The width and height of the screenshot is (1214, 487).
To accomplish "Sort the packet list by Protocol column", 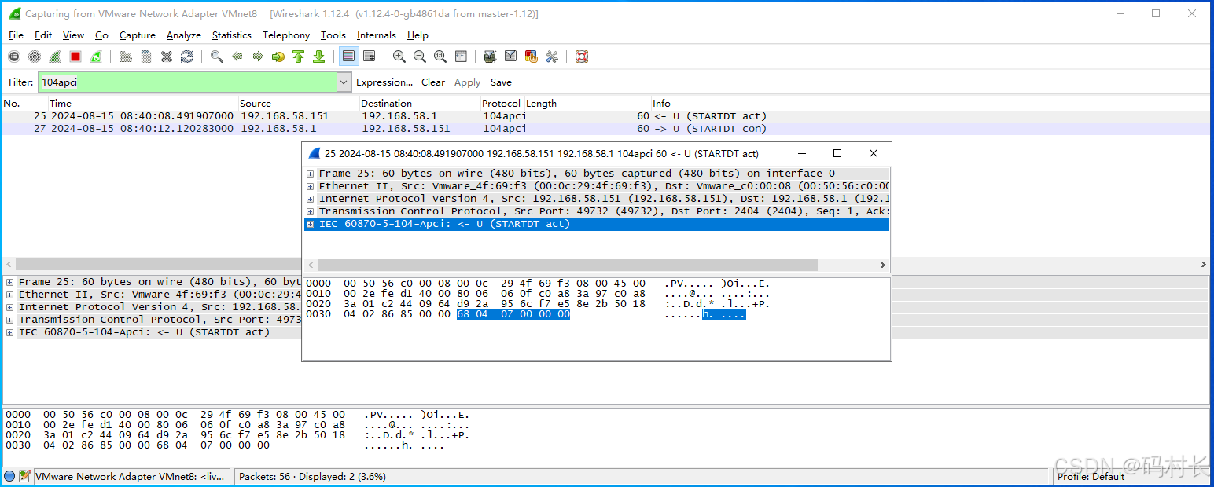I will (502, 103).
